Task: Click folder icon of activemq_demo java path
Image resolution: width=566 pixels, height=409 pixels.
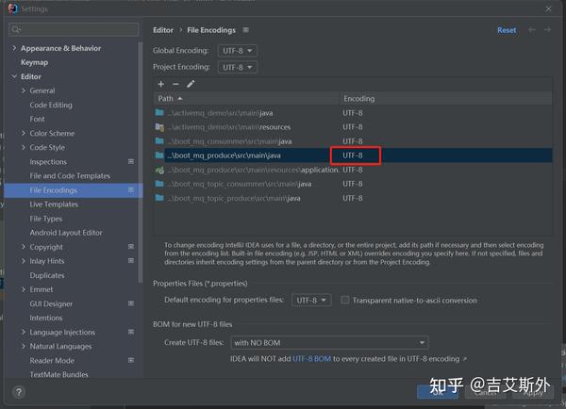Action: coord(159,112)
